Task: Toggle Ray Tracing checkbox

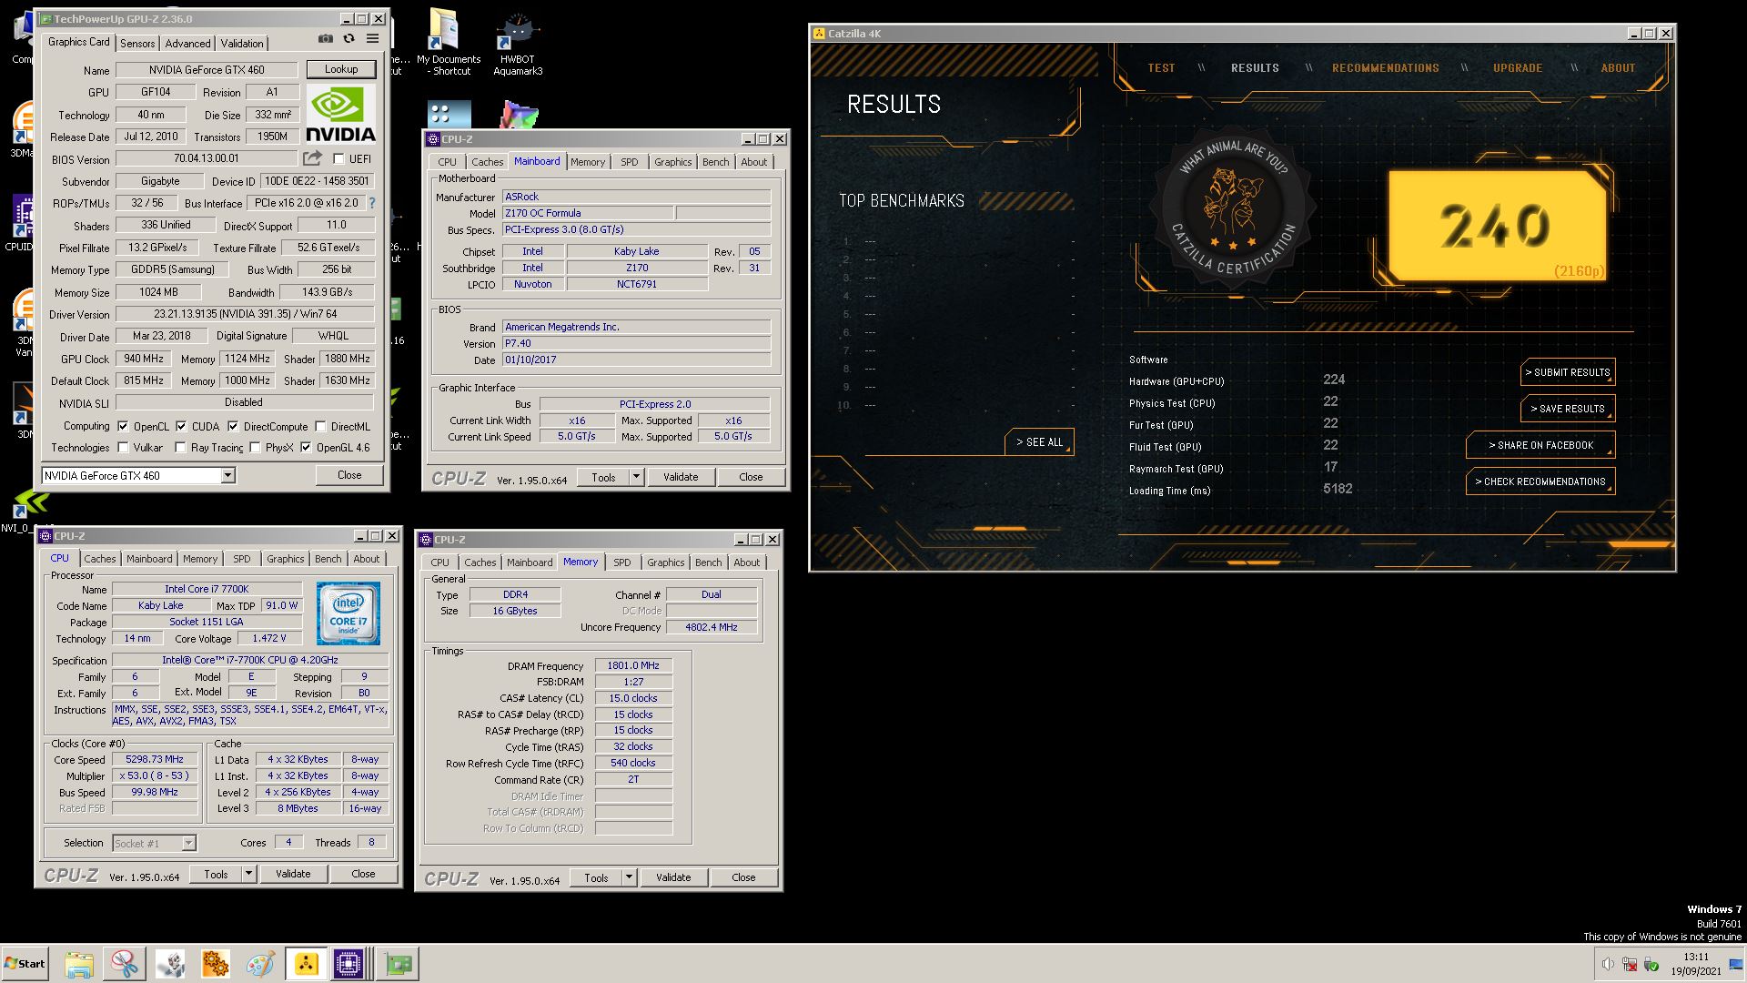Action: (x=180, y=447)
